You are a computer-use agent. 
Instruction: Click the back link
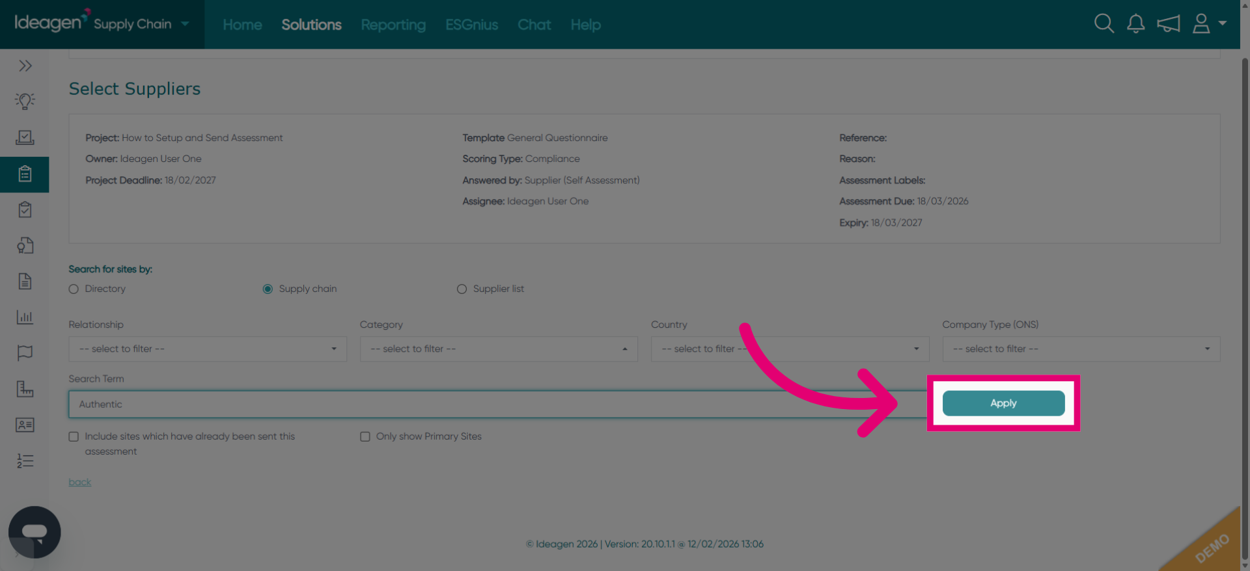click(79, 482)
